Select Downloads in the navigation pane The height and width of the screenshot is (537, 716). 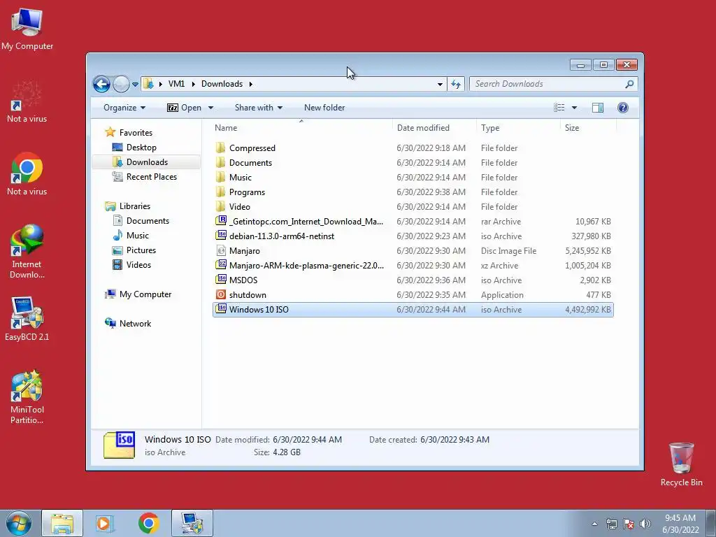(147, 162)
